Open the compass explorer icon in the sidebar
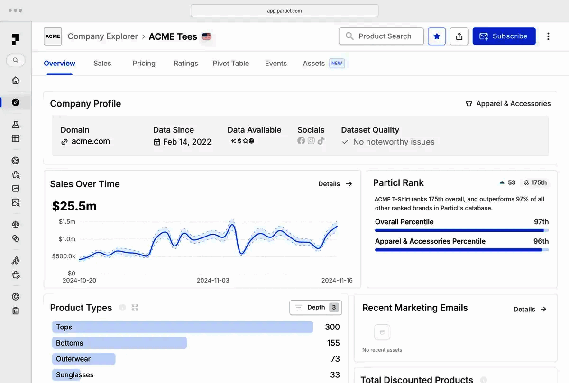Screen dimensions: 569x383 (16, 102)
